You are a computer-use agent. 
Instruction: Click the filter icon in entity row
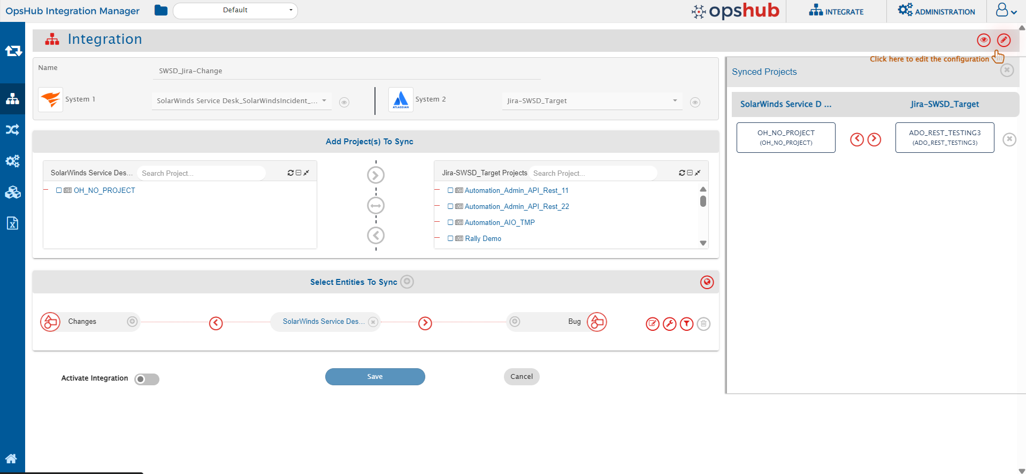click(x=686, y=324)
